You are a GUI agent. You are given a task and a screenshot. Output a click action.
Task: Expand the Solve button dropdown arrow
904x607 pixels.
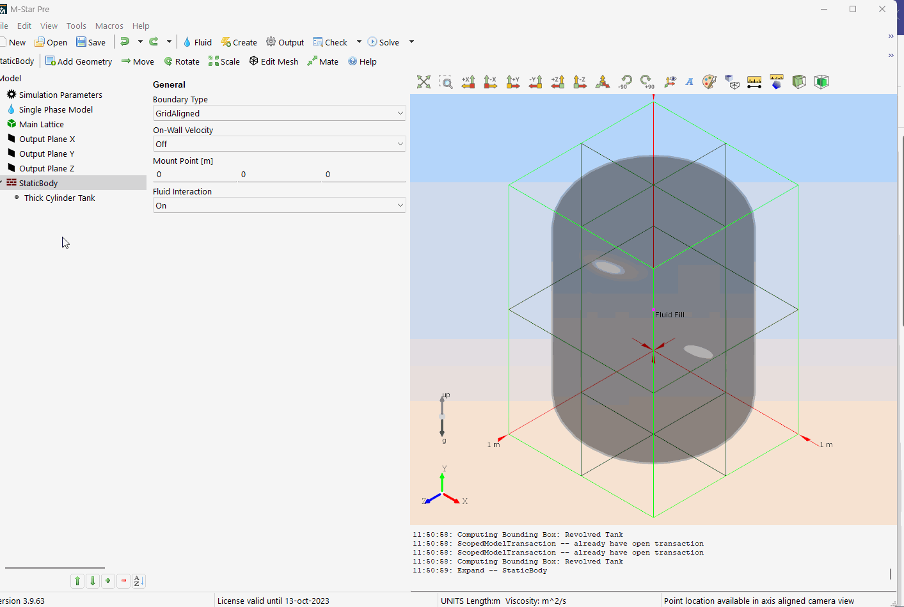[x=411, y=42]
